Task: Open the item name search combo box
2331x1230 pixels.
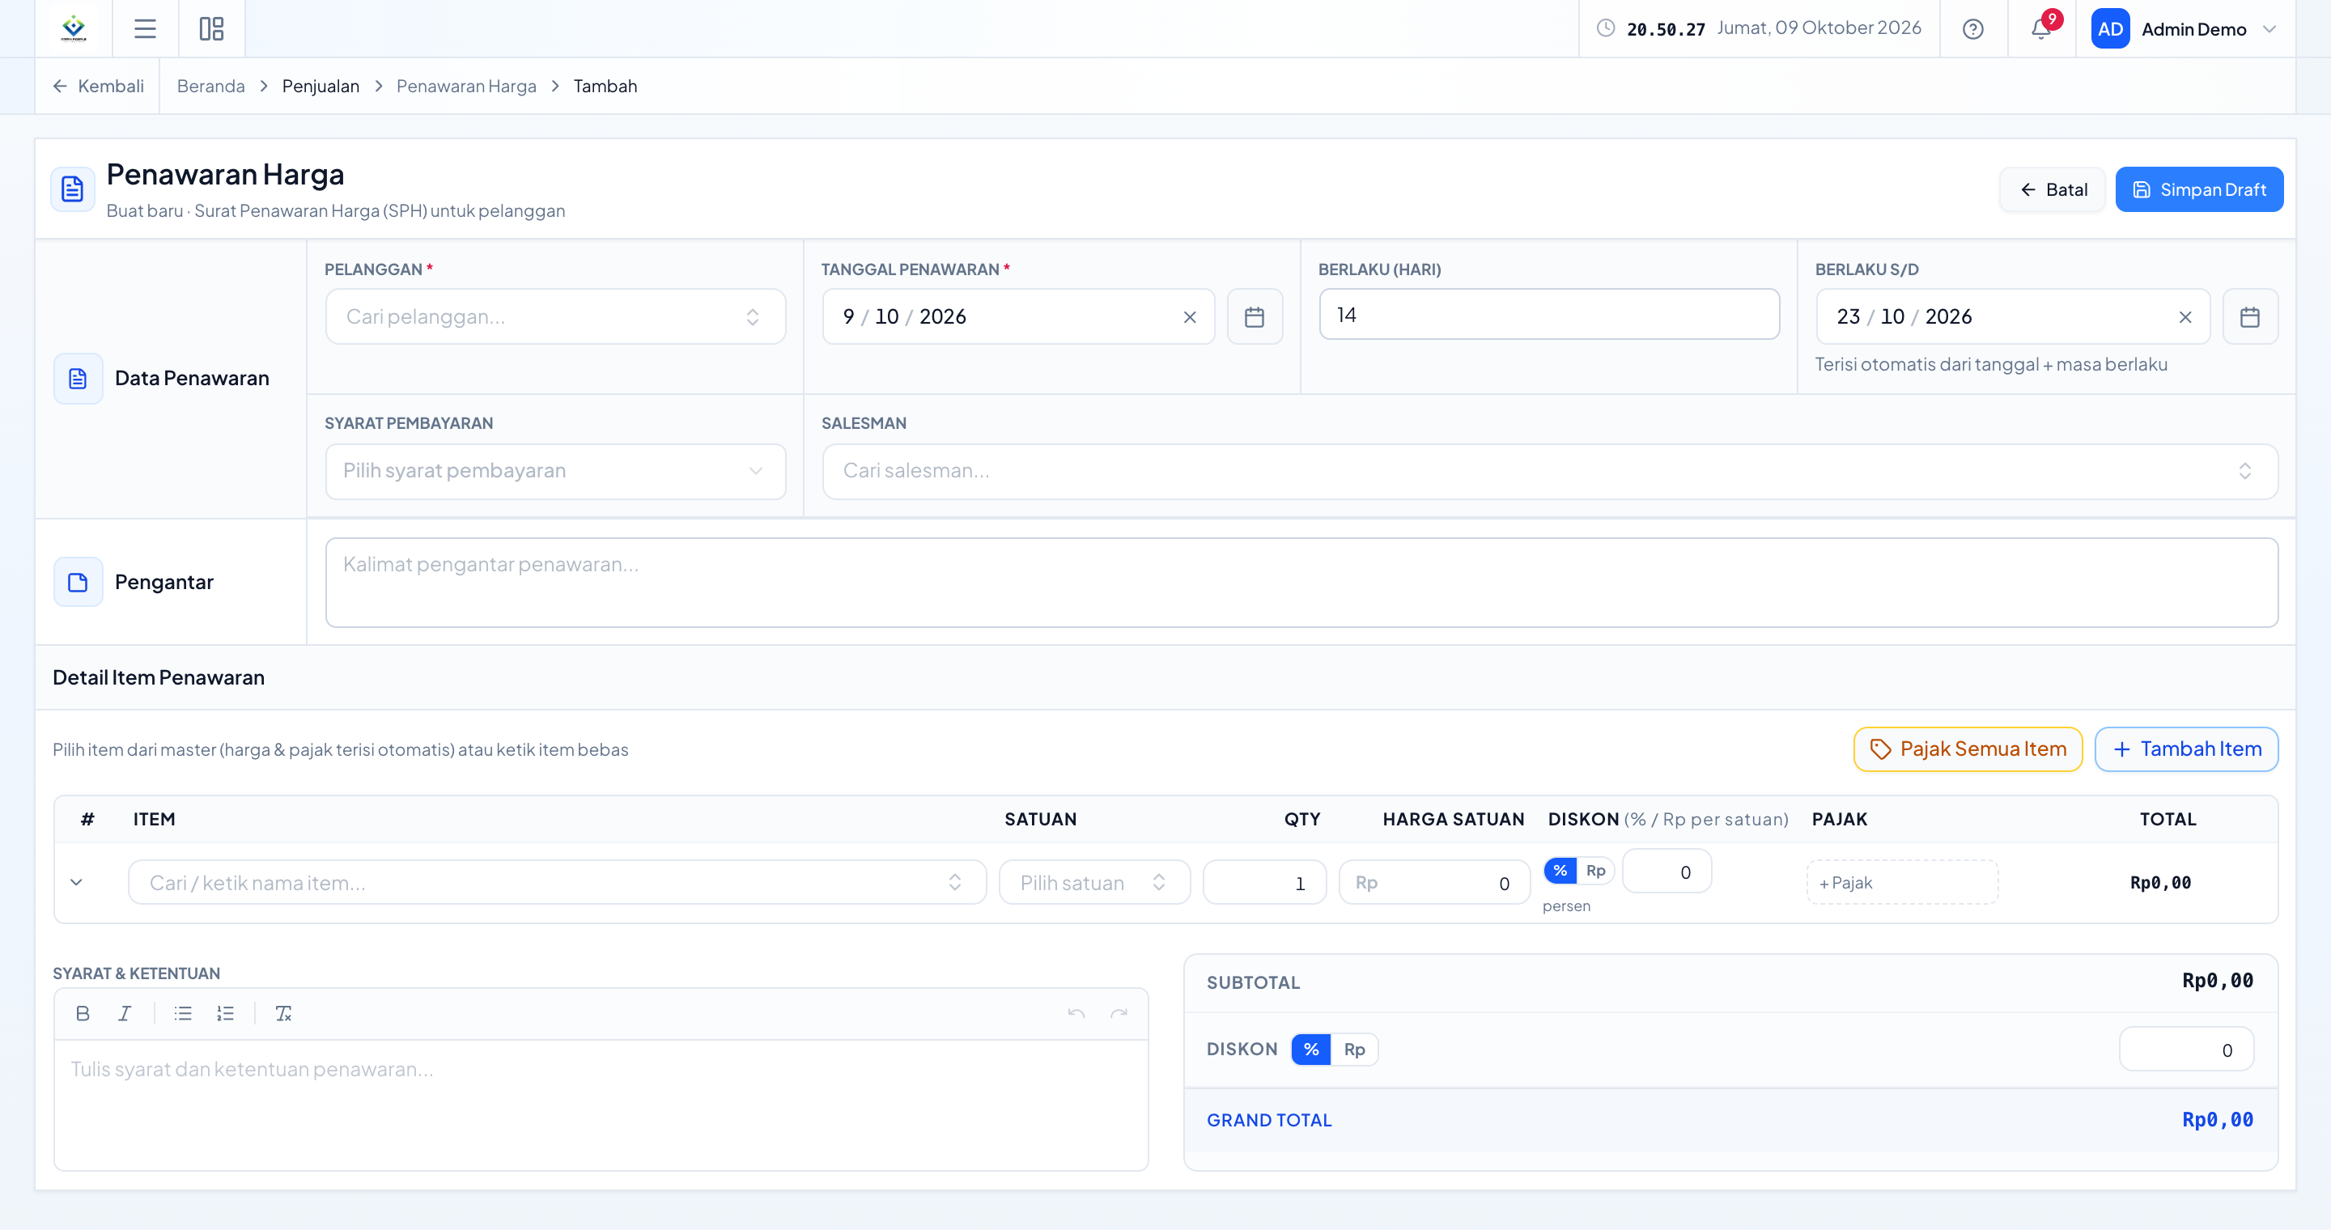Action: coord(557,882)
